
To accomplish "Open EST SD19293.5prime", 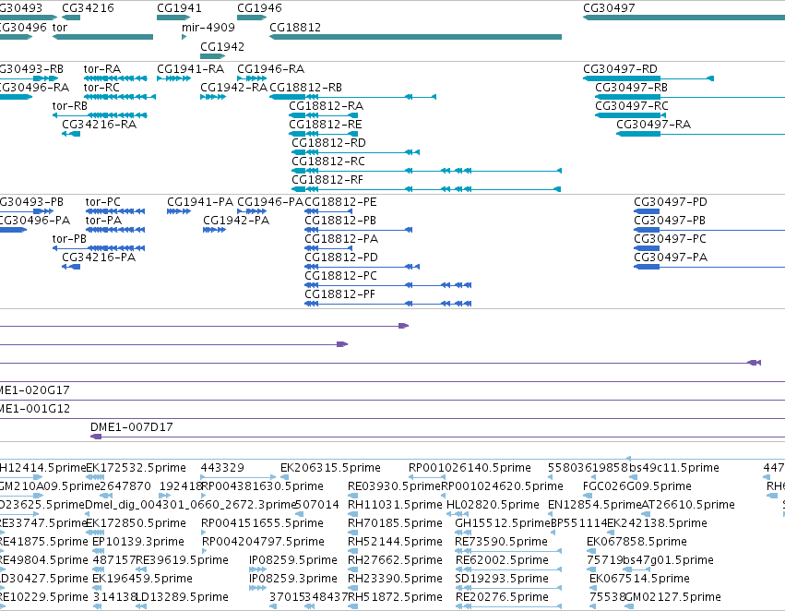I will (508, 588).
